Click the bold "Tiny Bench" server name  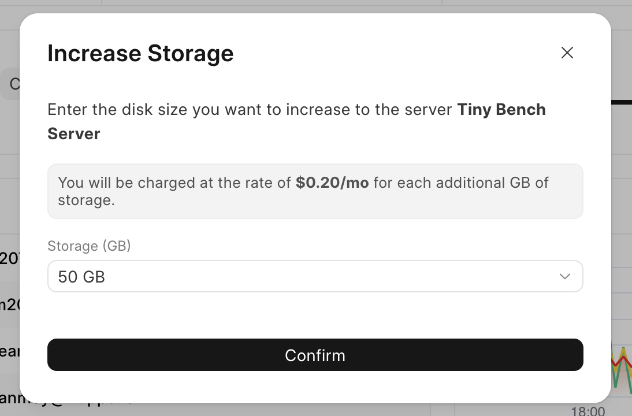pyautogui.click(x=501, y=110)
